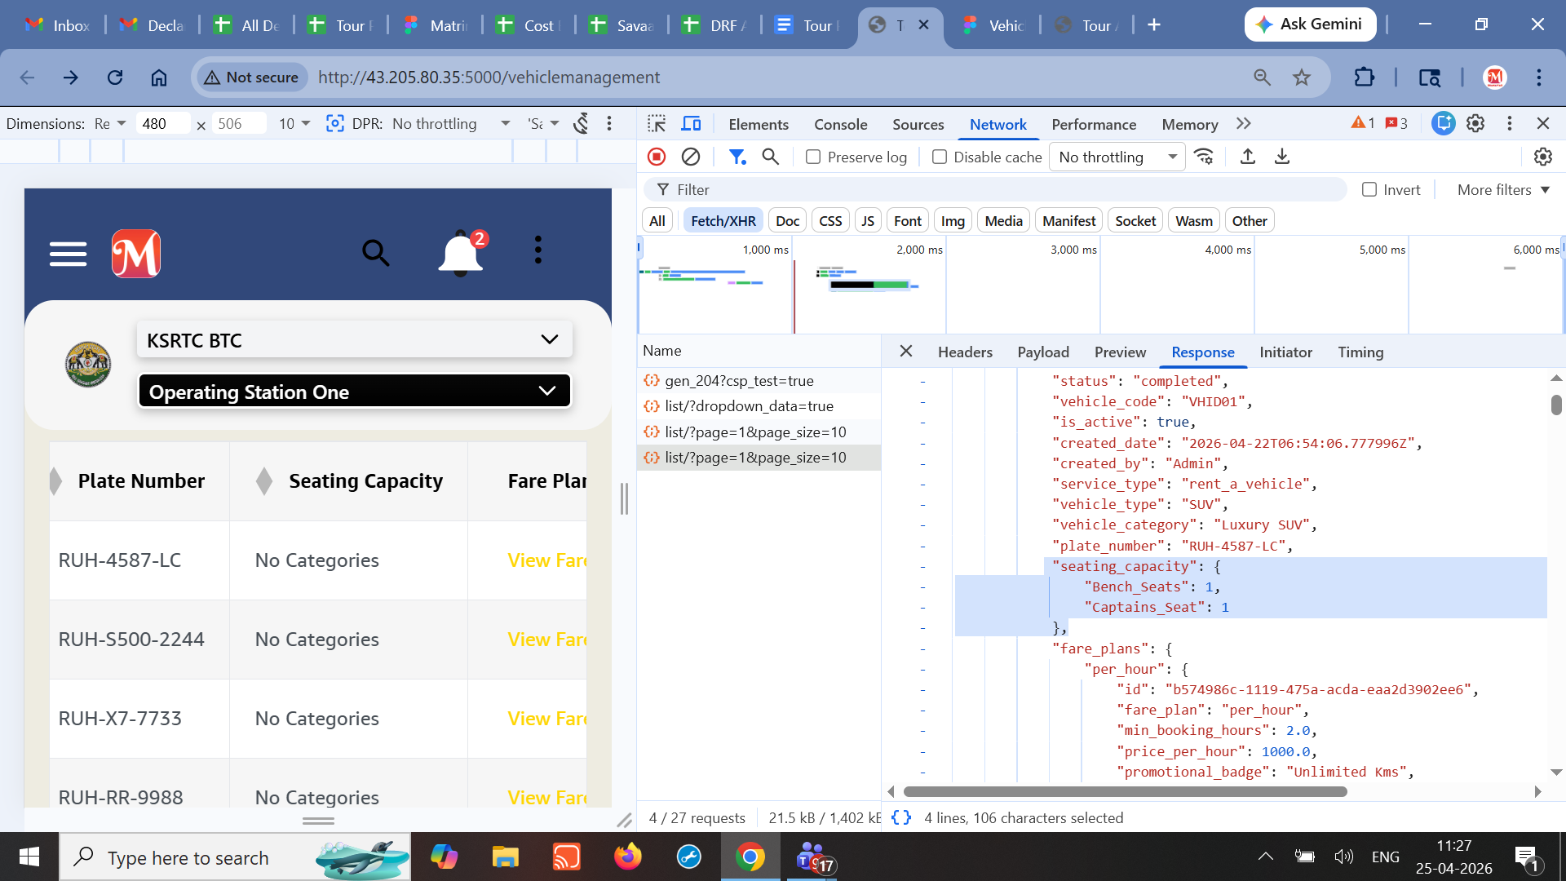Click import HAR file upload icon
This screenshot has width=1566, height=881.
pyautogui.click(x=1248, y=157)
